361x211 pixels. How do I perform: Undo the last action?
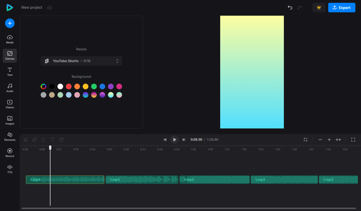290,8
